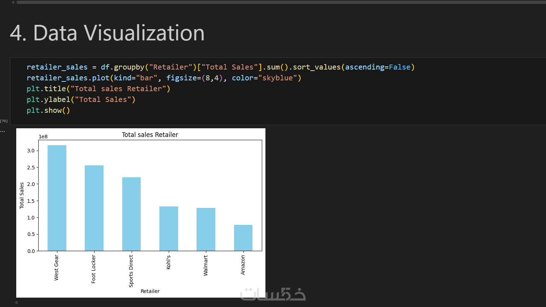Click the "Kohl's" x-axis tick label

[x=168, y=262]
